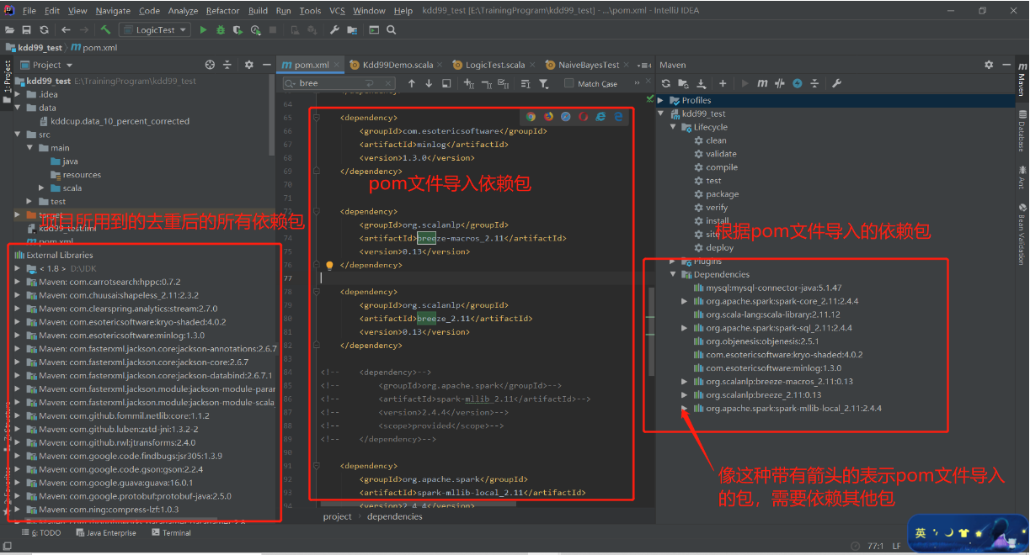Open Maven Settings wrench icon
This screenshot has height=555, width=1030.
836,83
